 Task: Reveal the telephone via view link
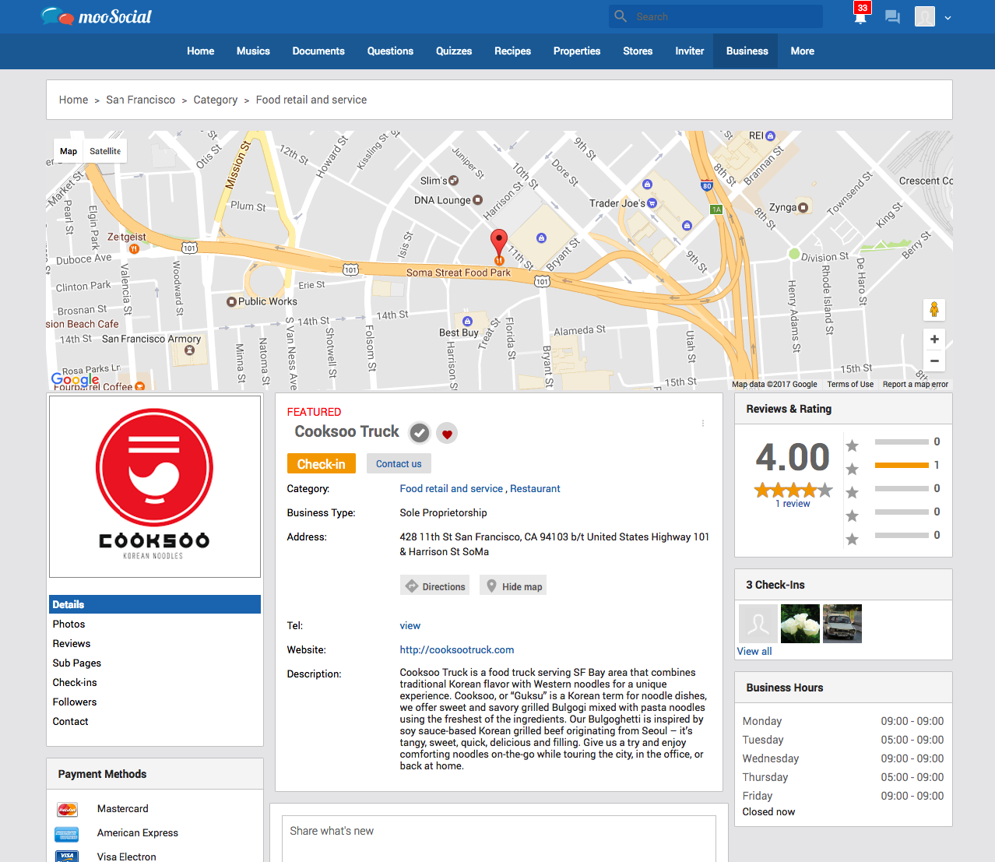click(410, 625)
